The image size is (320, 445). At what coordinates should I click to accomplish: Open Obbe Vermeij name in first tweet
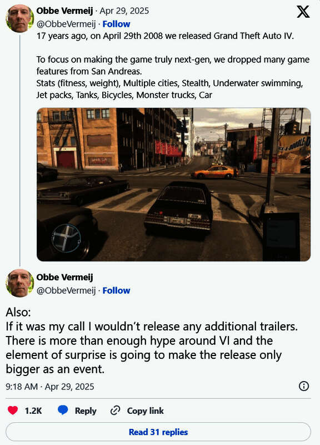coord(64,11)
